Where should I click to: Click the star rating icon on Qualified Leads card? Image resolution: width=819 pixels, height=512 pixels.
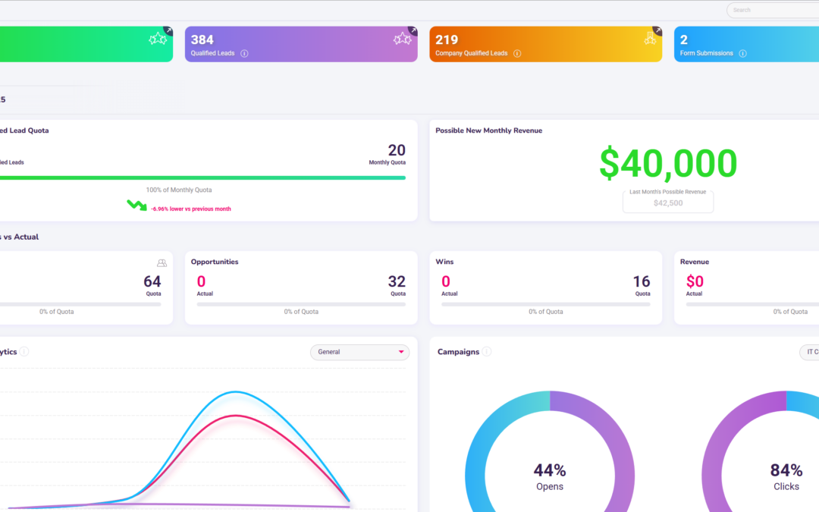point(401,38)
